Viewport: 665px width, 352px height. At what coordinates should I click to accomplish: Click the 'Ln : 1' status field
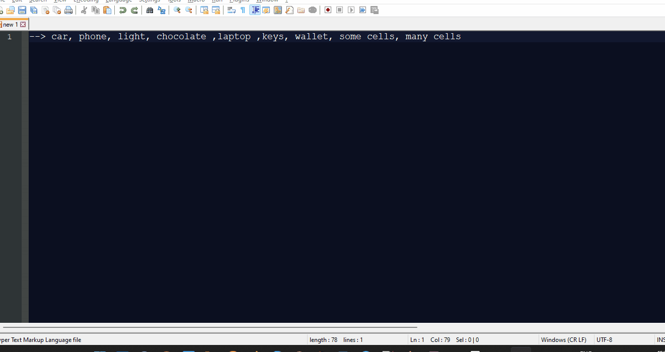click(x=417, y=340)
